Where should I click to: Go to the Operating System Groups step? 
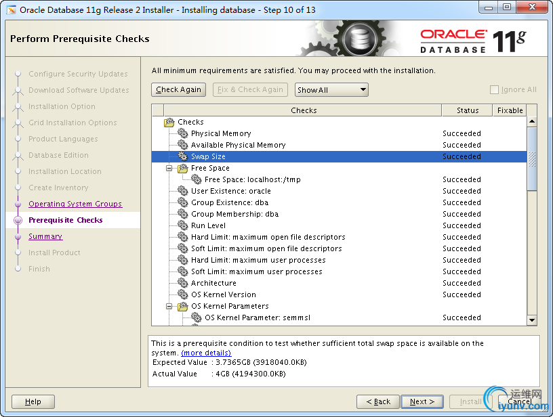[75, 204]
